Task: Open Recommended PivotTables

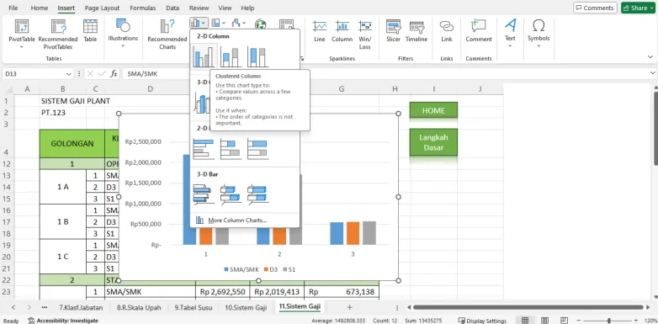Action: 58,34
